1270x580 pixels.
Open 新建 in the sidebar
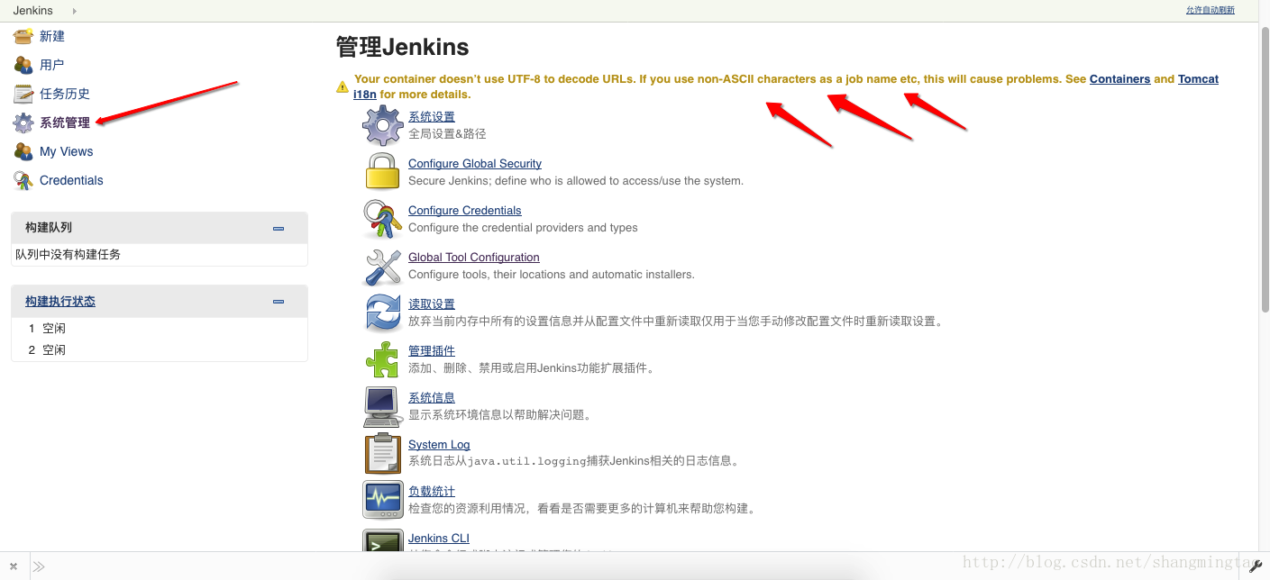tap(52, 36)
